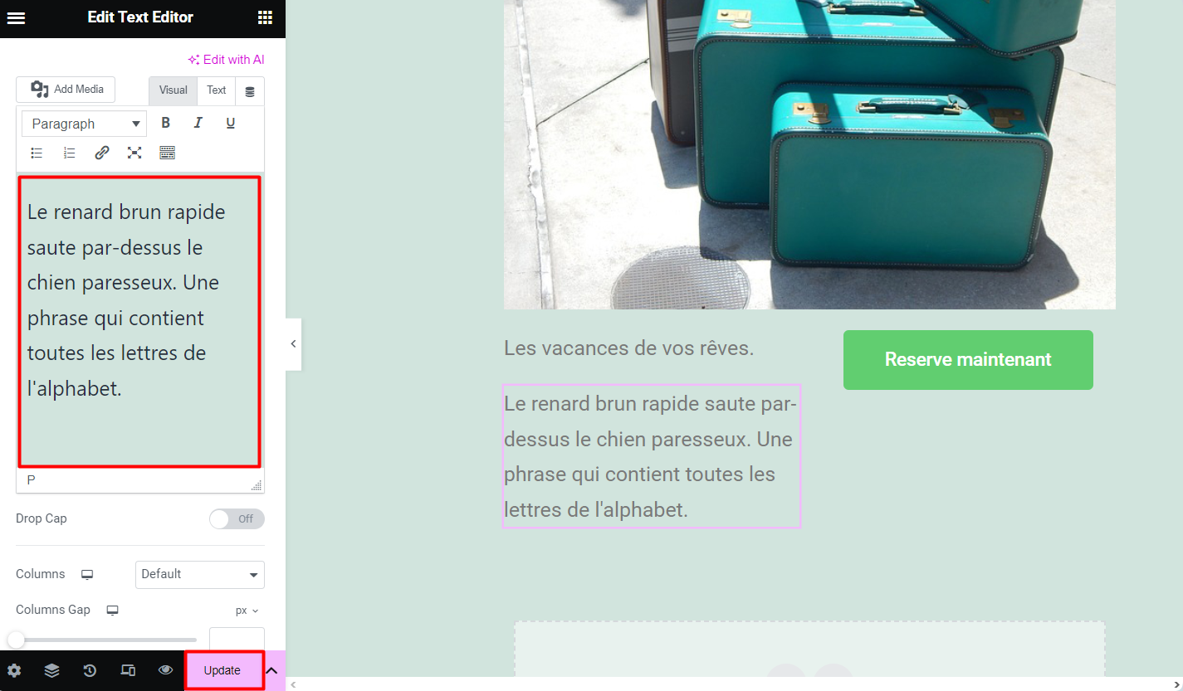Open page settings gear

click(14, 670)
